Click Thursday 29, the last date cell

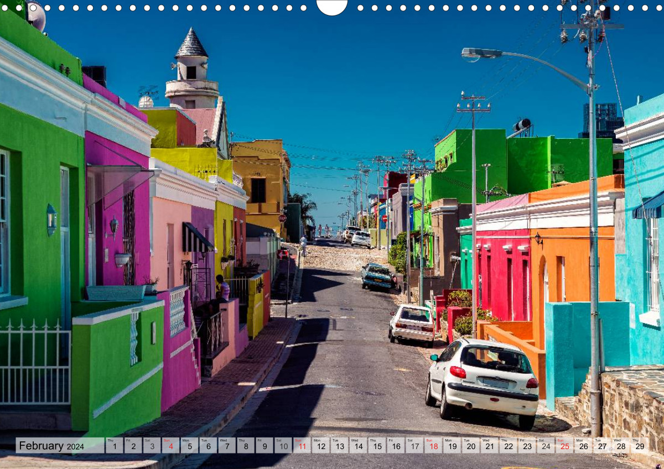(641, 446)
